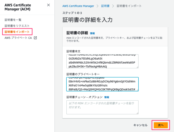Viewport: 174px width, 132px height.
Task: Open the 証明書をリクエスト sidebar item
Action: (x=17, y=26)
